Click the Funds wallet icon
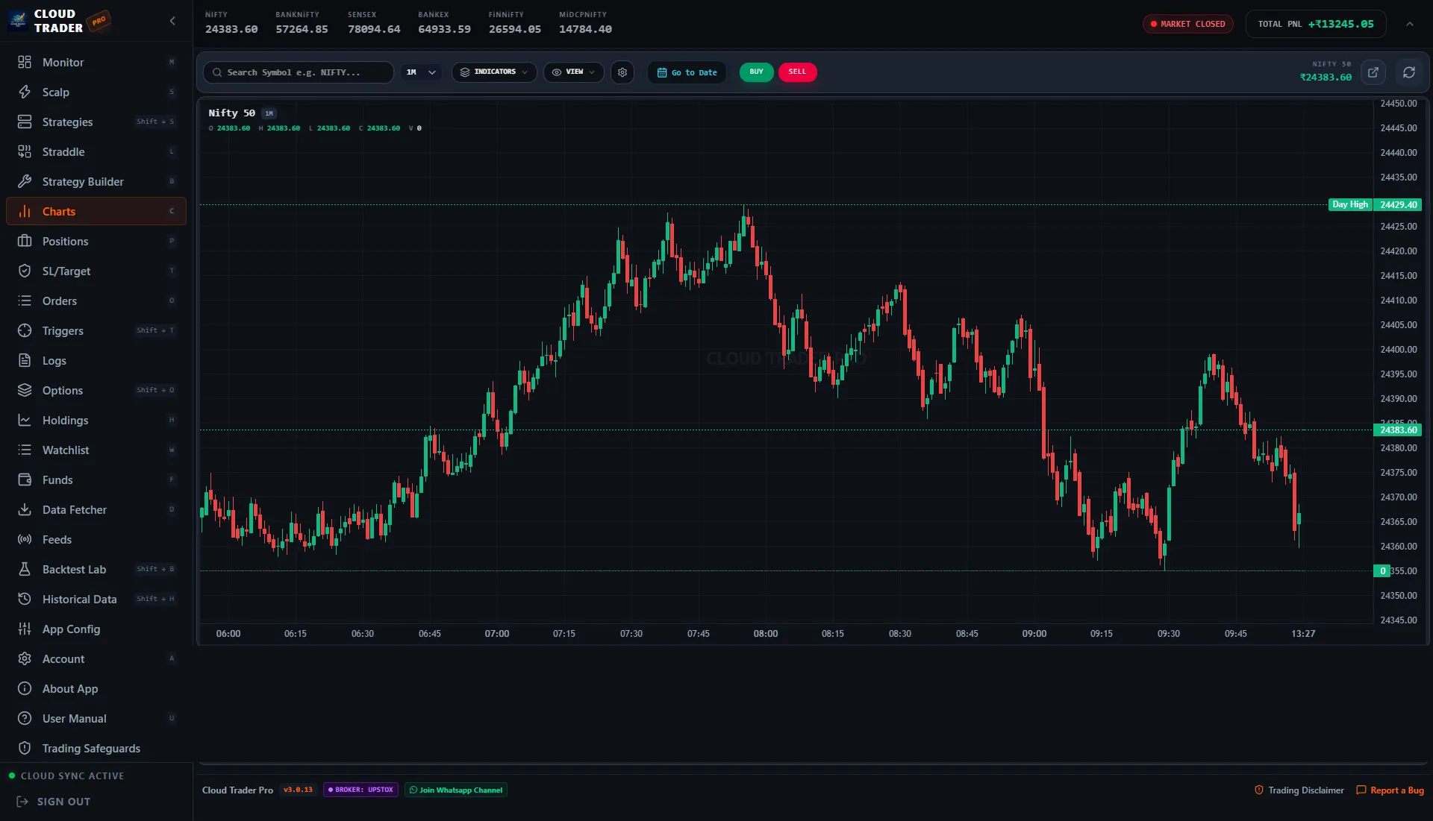 (25, 479)
